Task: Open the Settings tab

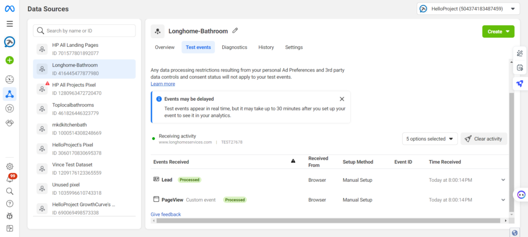Action: (x=294, y=47)
